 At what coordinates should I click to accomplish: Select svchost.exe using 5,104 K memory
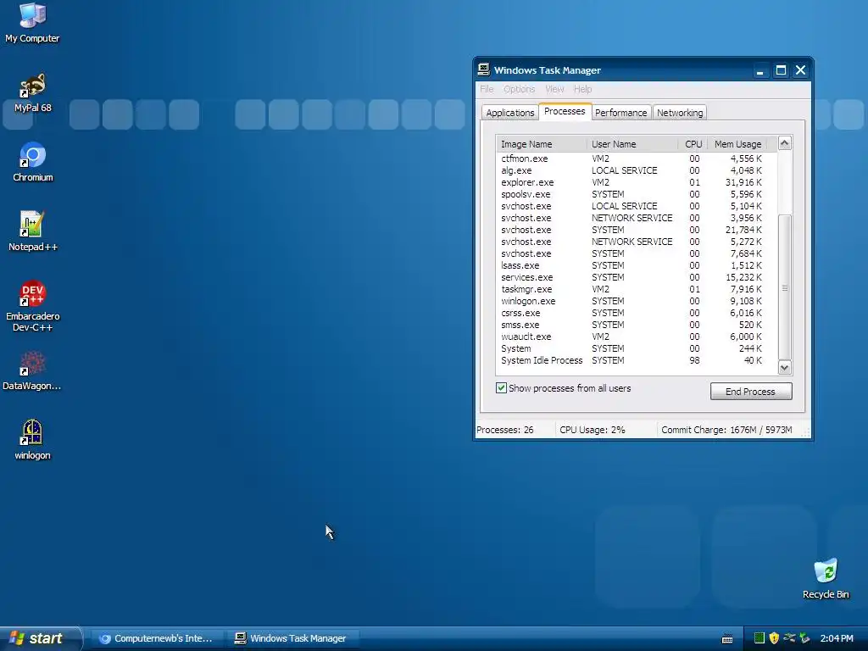pos(637,206)
